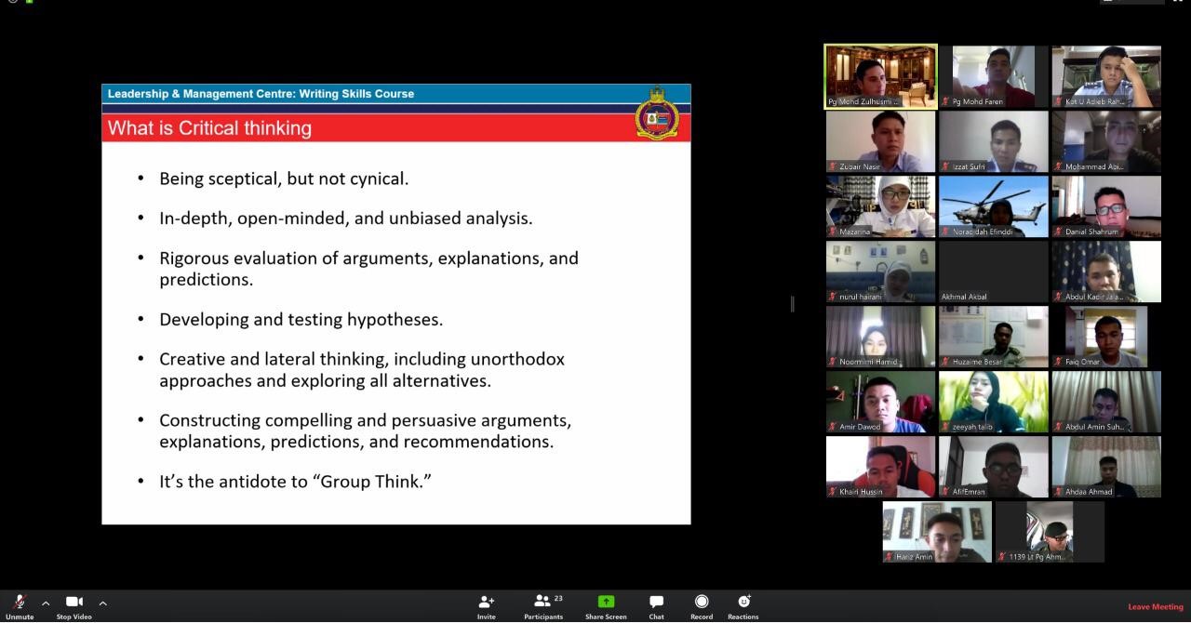Select Pg Mohd Faren video tile
The height and width of the screenshot is (623, 1191).
[993, 76]
